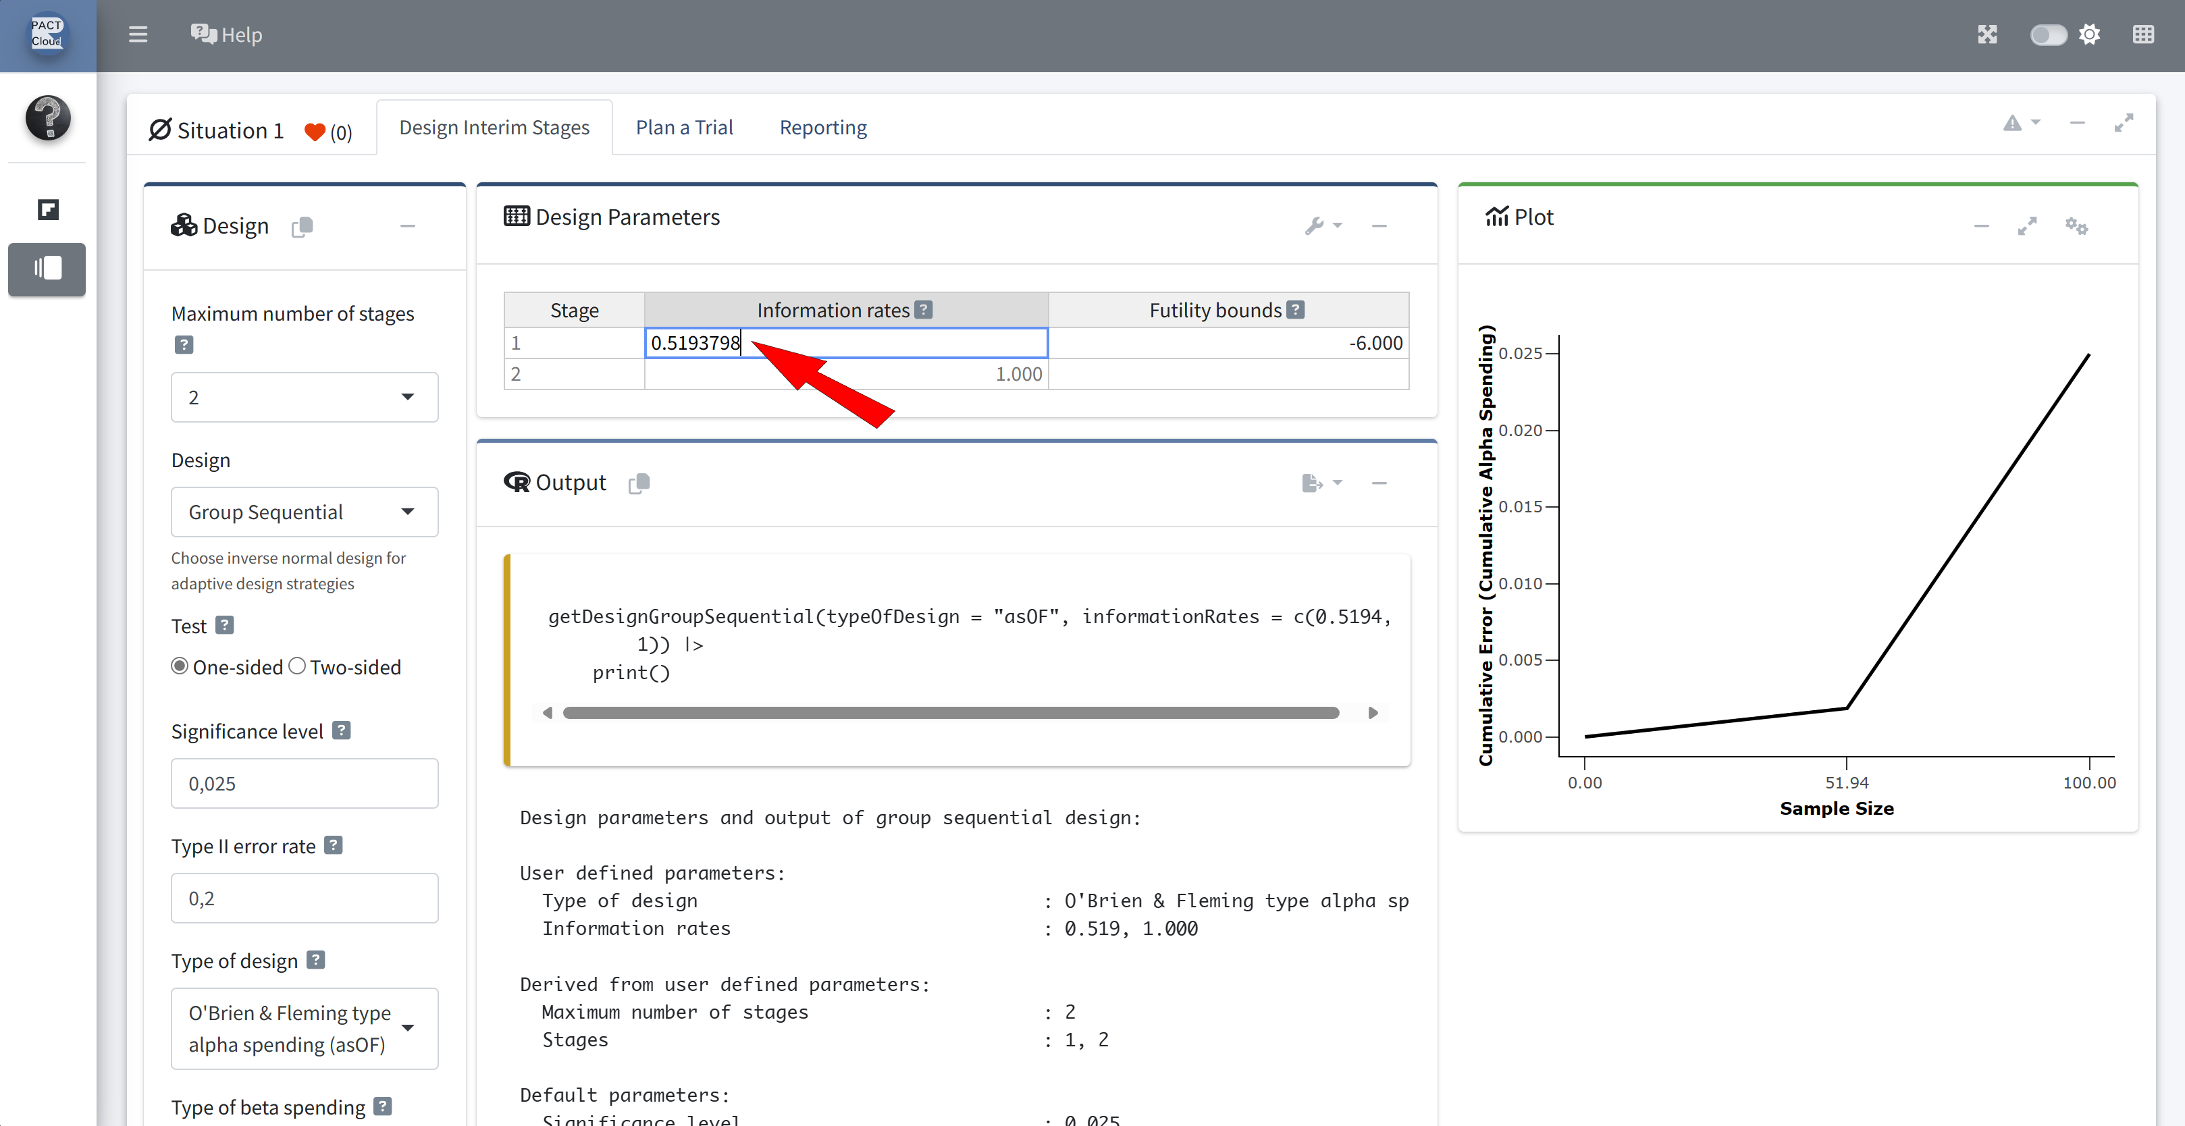Open the Design Parameters wrench menu
This screenshot has height=1126, width=2185.
coord(1321,225)
